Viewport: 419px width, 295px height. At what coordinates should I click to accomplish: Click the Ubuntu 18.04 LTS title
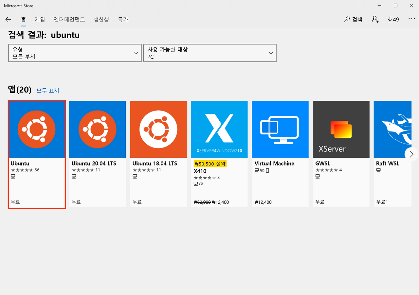[x=155, y=164]
